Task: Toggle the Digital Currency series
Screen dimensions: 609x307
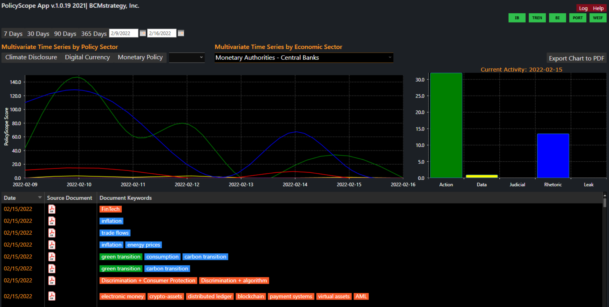Action: (87, 57)
